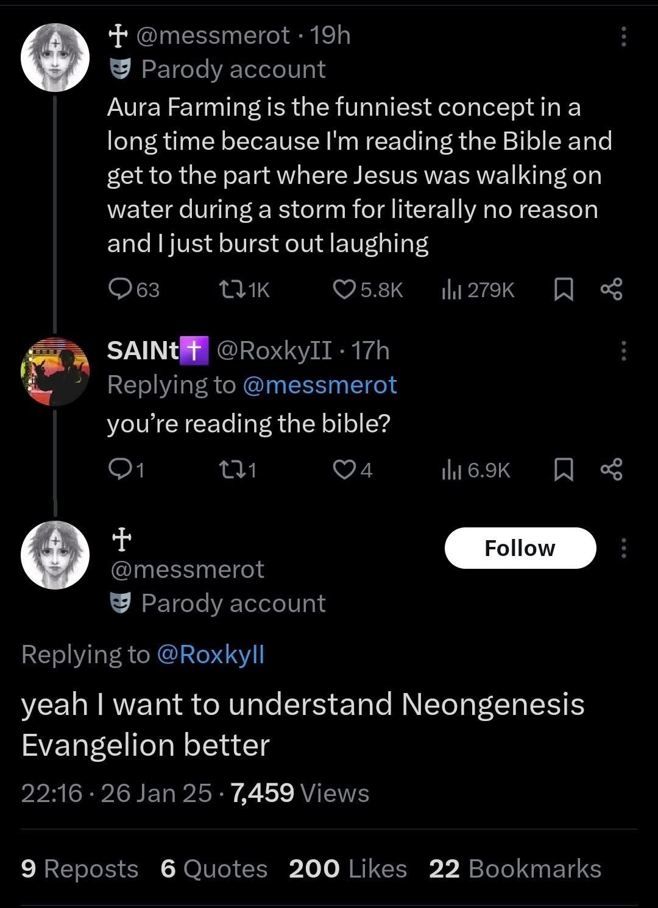Reply to SAINt's "you're reading the bible?" tweet
Viewport: 658px width, 908px height.
click(126, 470)
